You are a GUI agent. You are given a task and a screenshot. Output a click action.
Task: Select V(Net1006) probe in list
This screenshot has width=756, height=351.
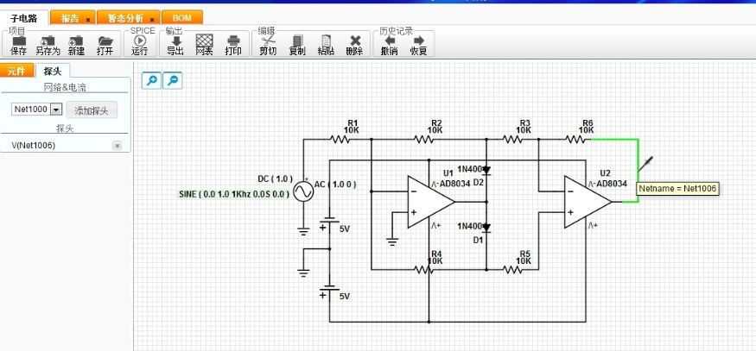point(34,146)
